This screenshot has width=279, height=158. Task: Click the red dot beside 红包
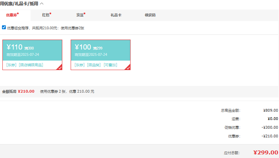[50, 13]
